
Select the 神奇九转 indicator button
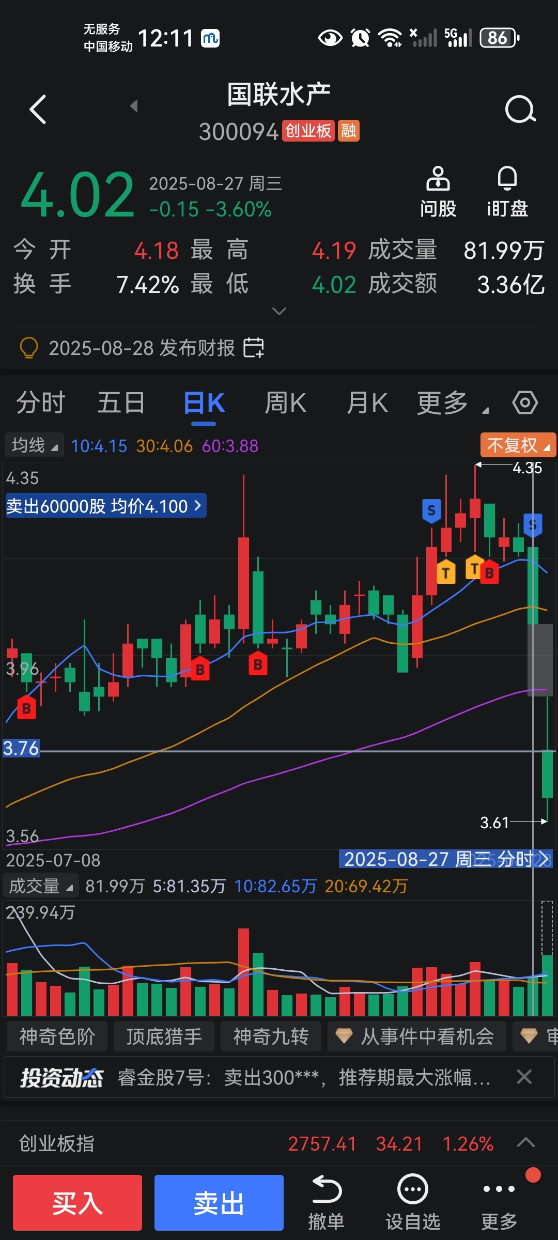271,1036
